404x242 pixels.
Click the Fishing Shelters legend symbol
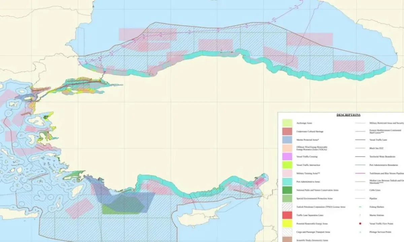pos(360,207)
